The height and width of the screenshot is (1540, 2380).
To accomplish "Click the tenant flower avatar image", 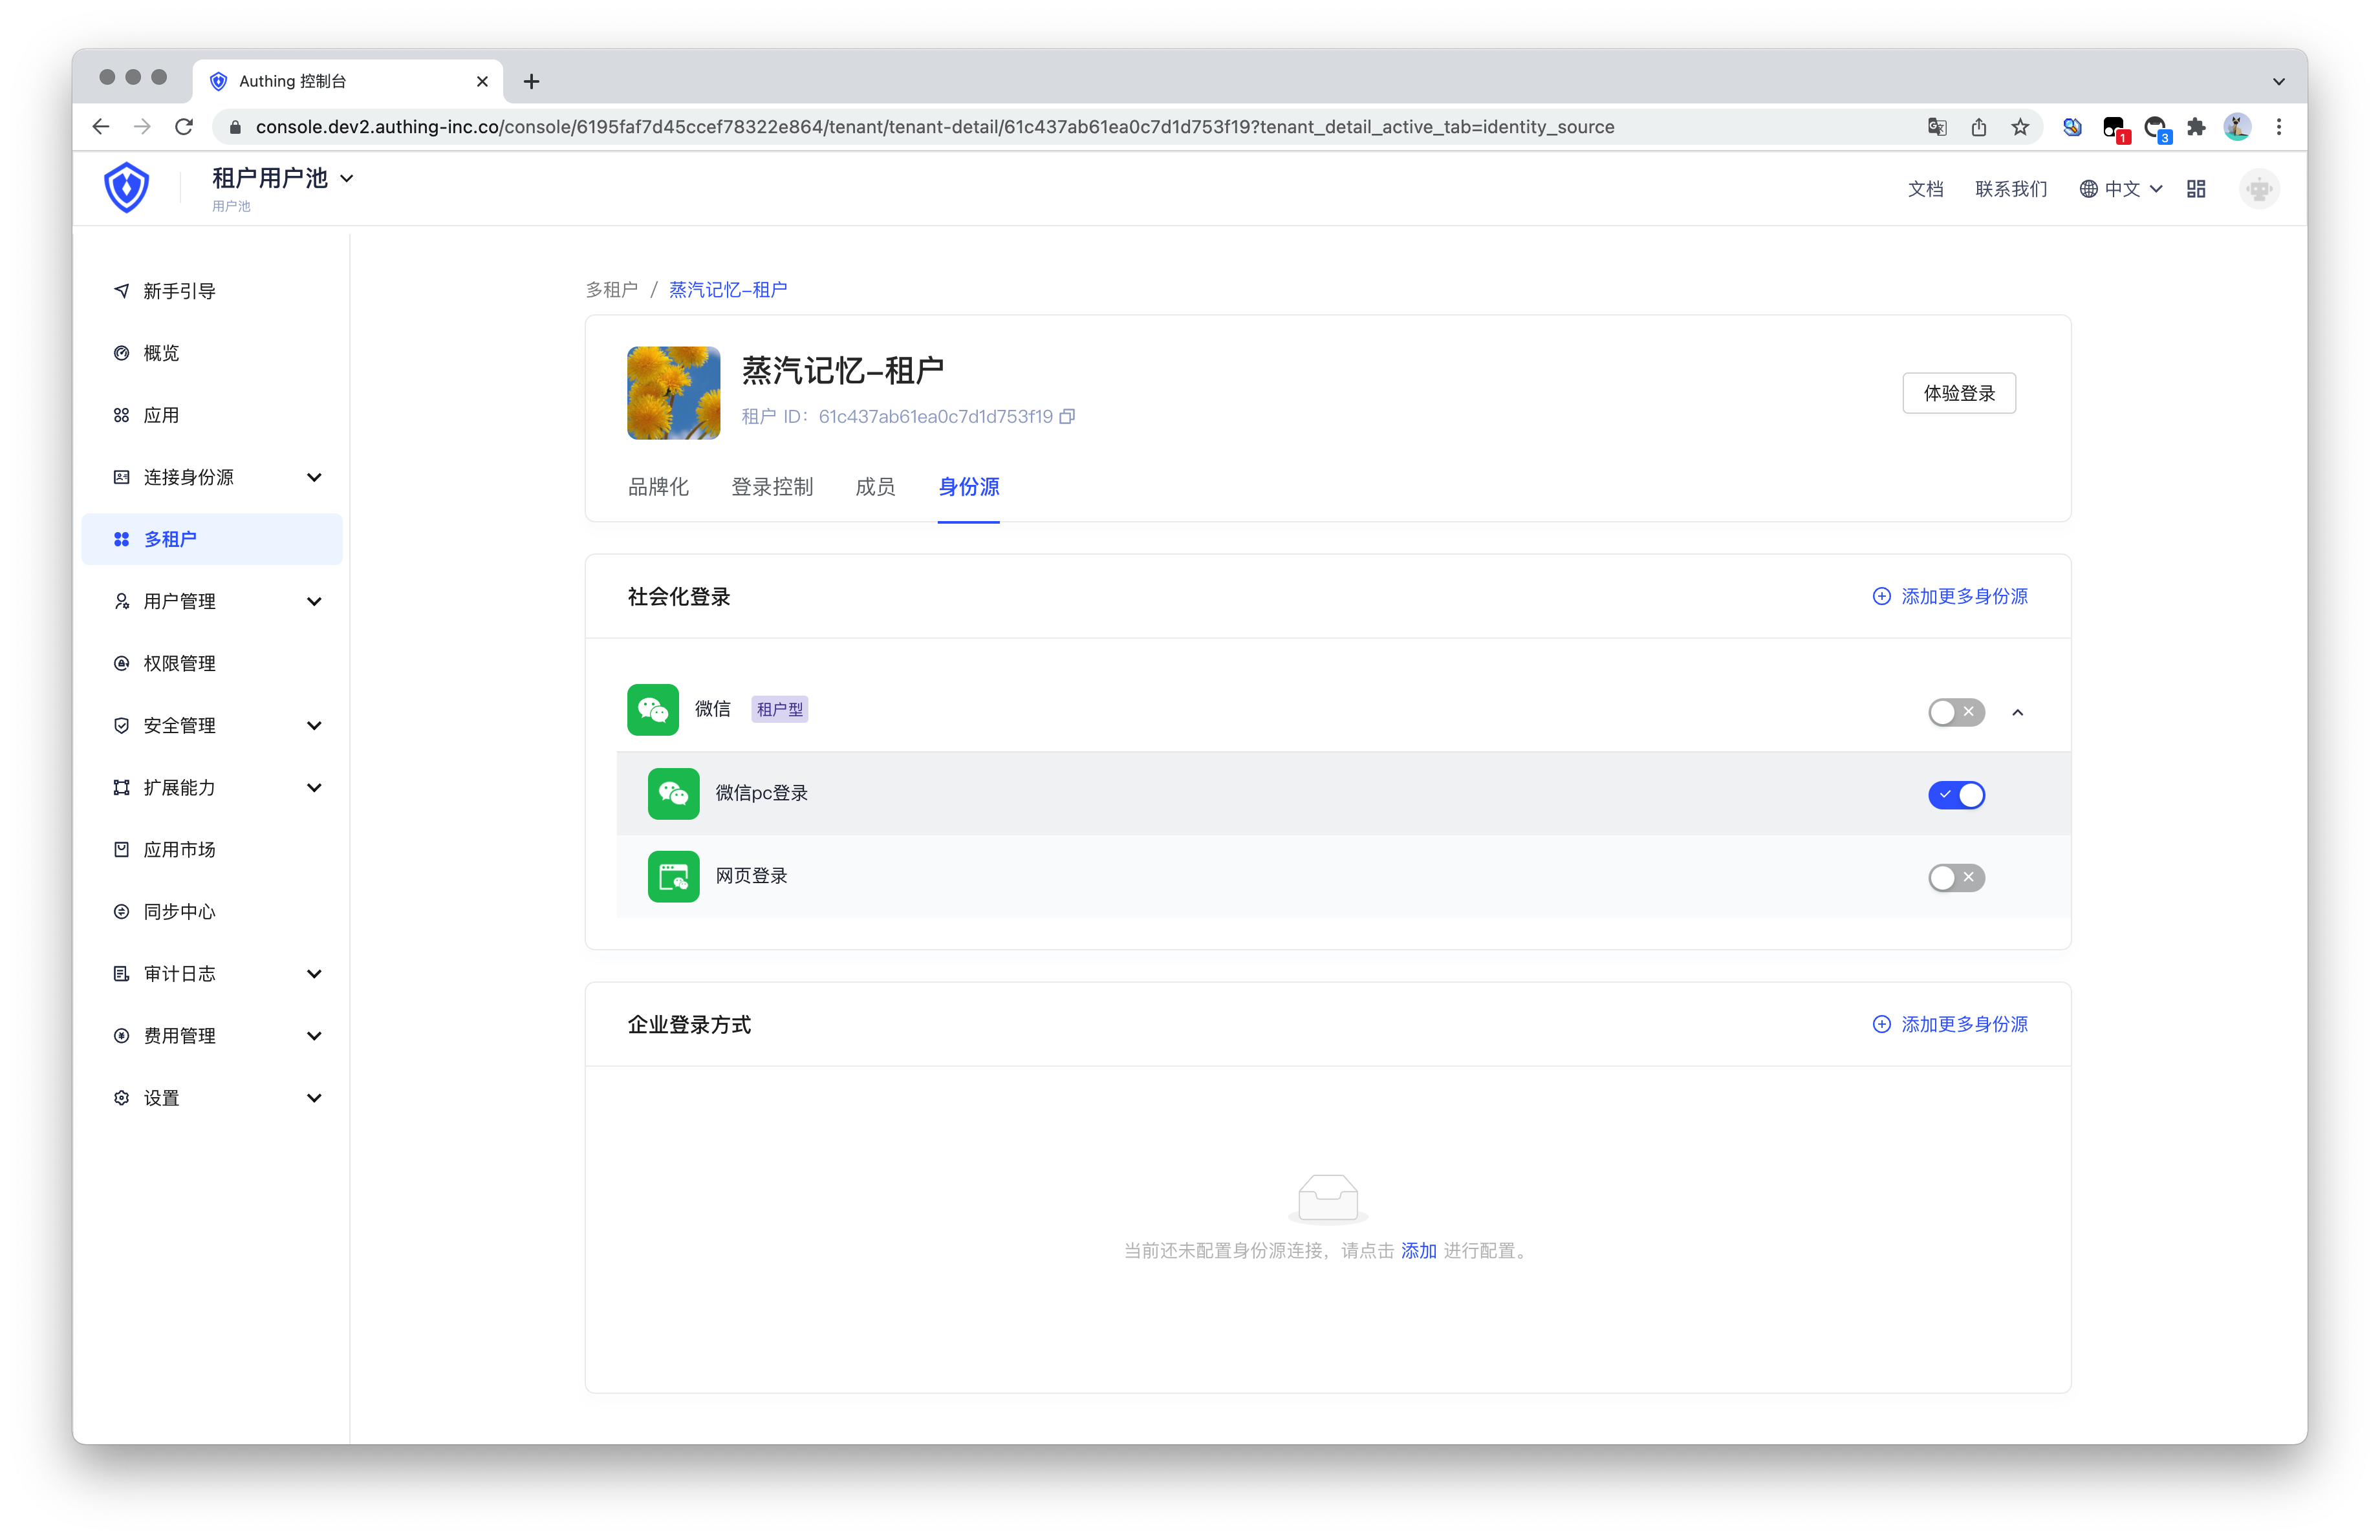I will coord(673,392).
